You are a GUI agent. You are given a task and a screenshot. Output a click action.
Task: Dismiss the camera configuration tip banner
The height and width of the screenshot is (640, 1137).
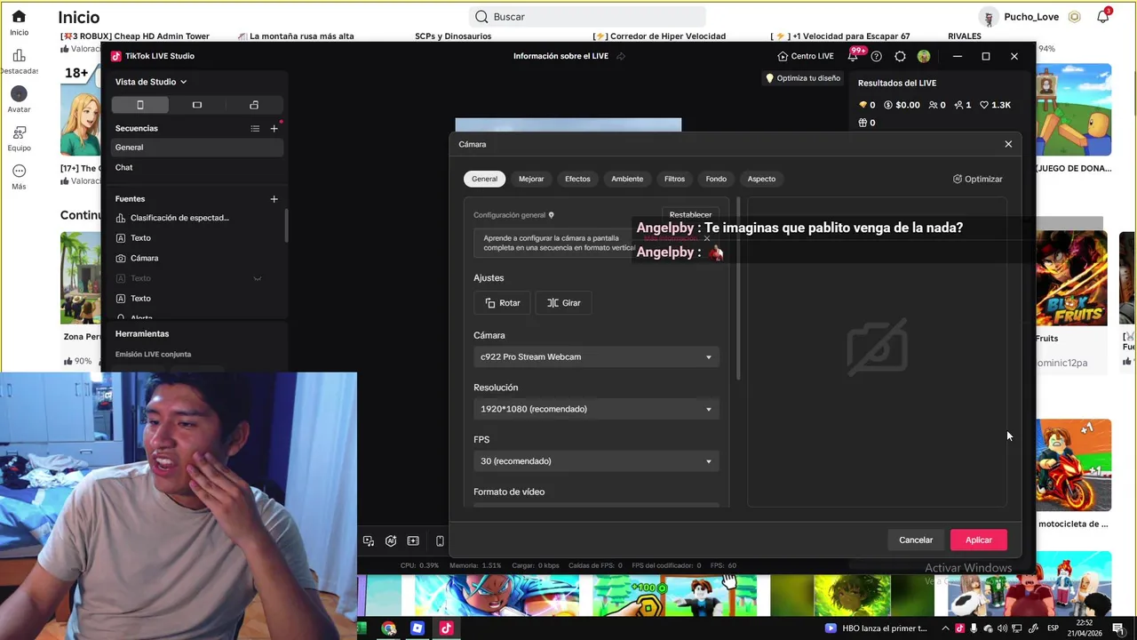point(707,238)
